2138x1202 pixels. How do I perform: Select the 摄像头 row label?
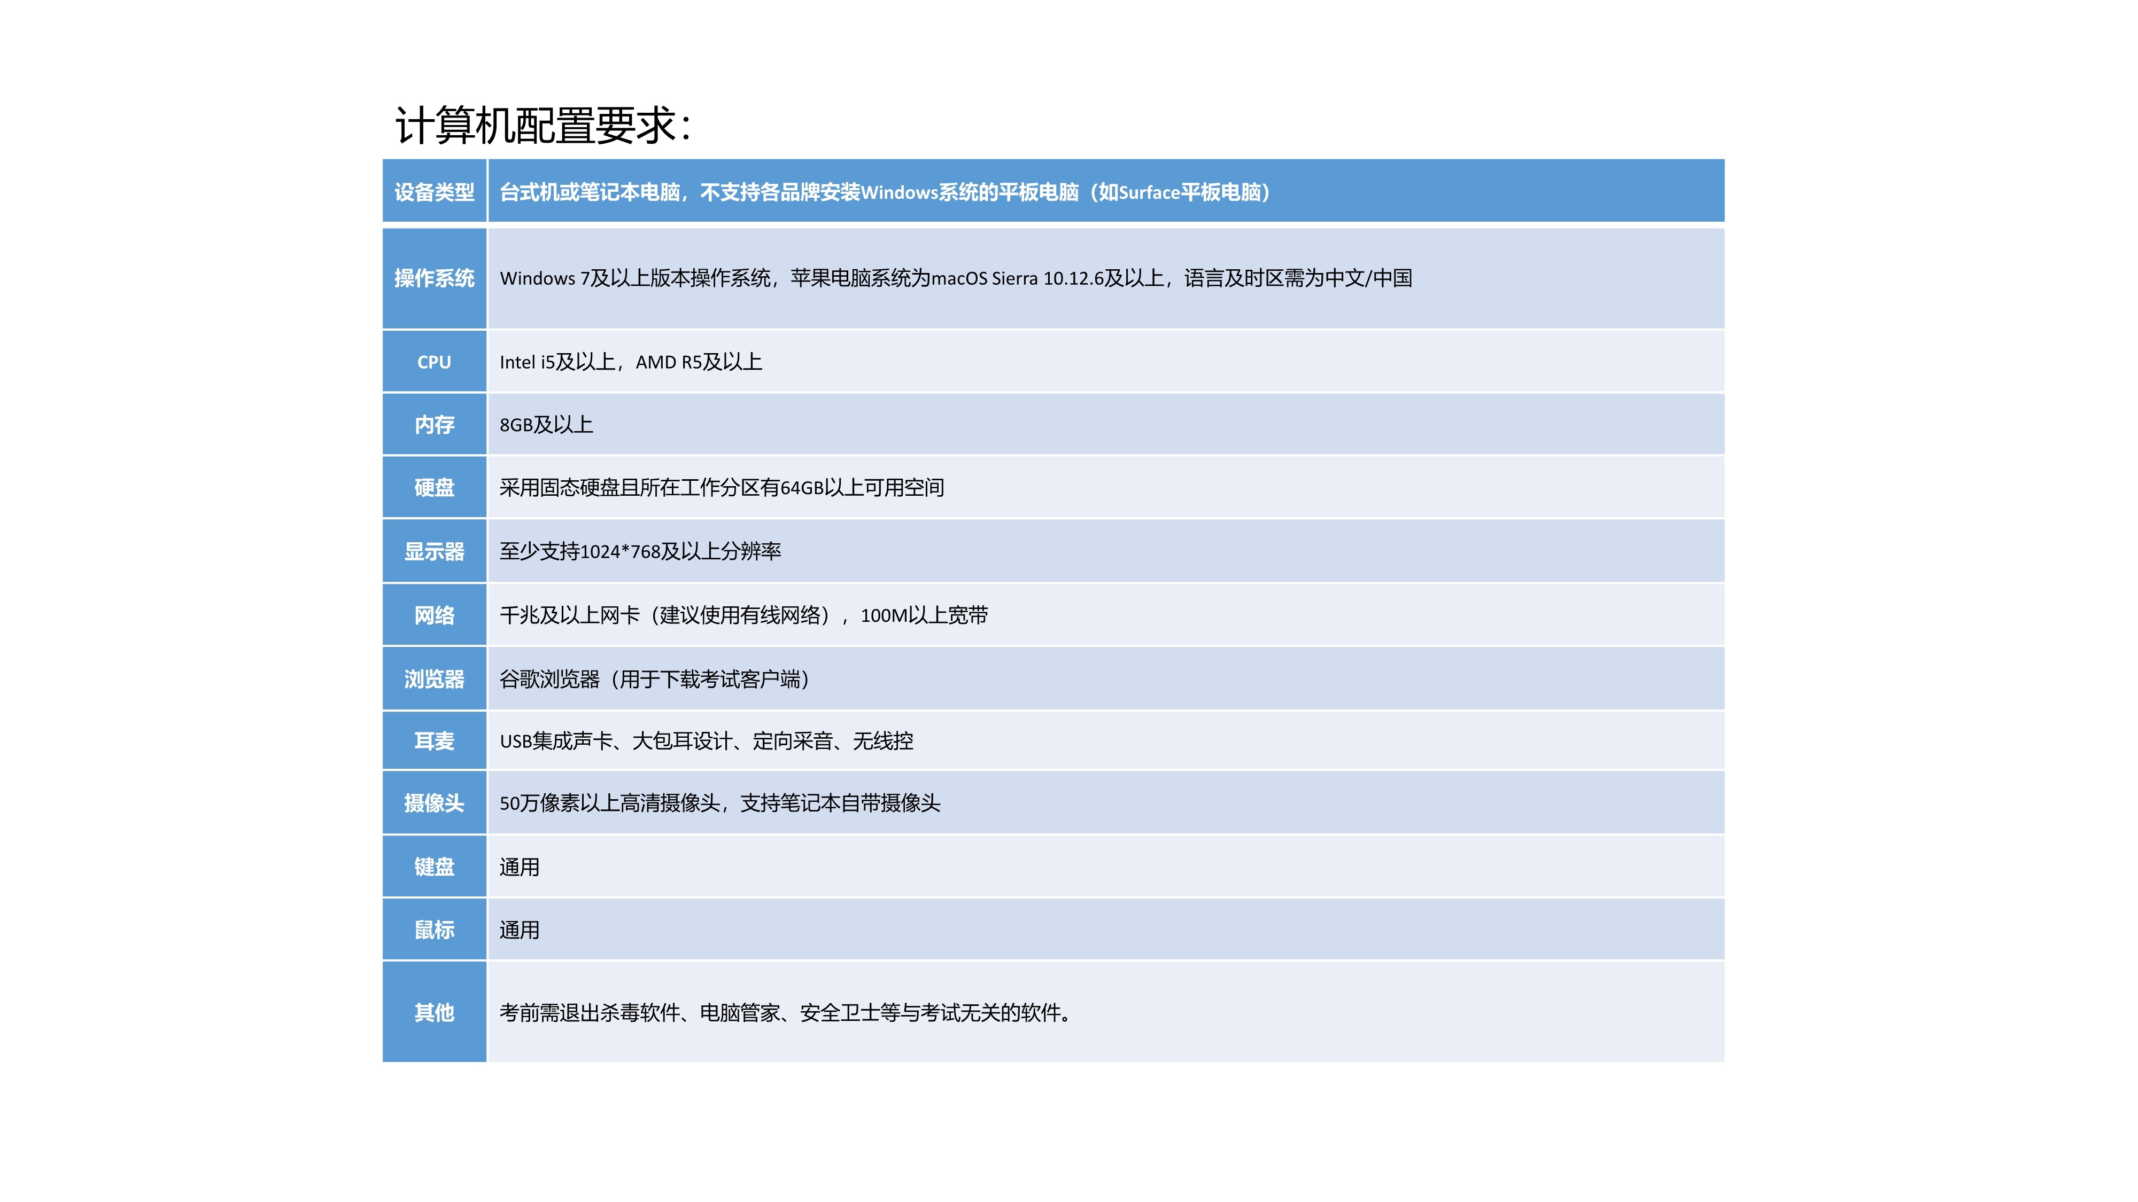coord(434,803)
